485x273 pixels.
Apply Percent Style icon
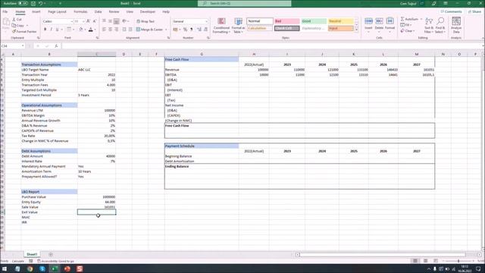(x=185, y=30)
